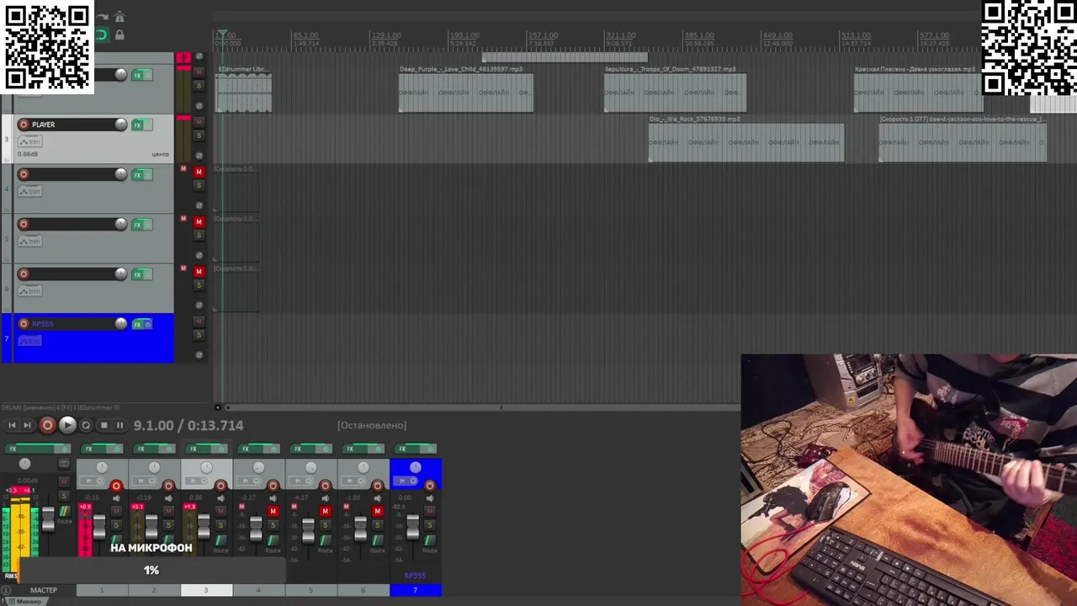Go to project start in transport
The height and width of the screenshot is (606, 1077).
point(12,426)
